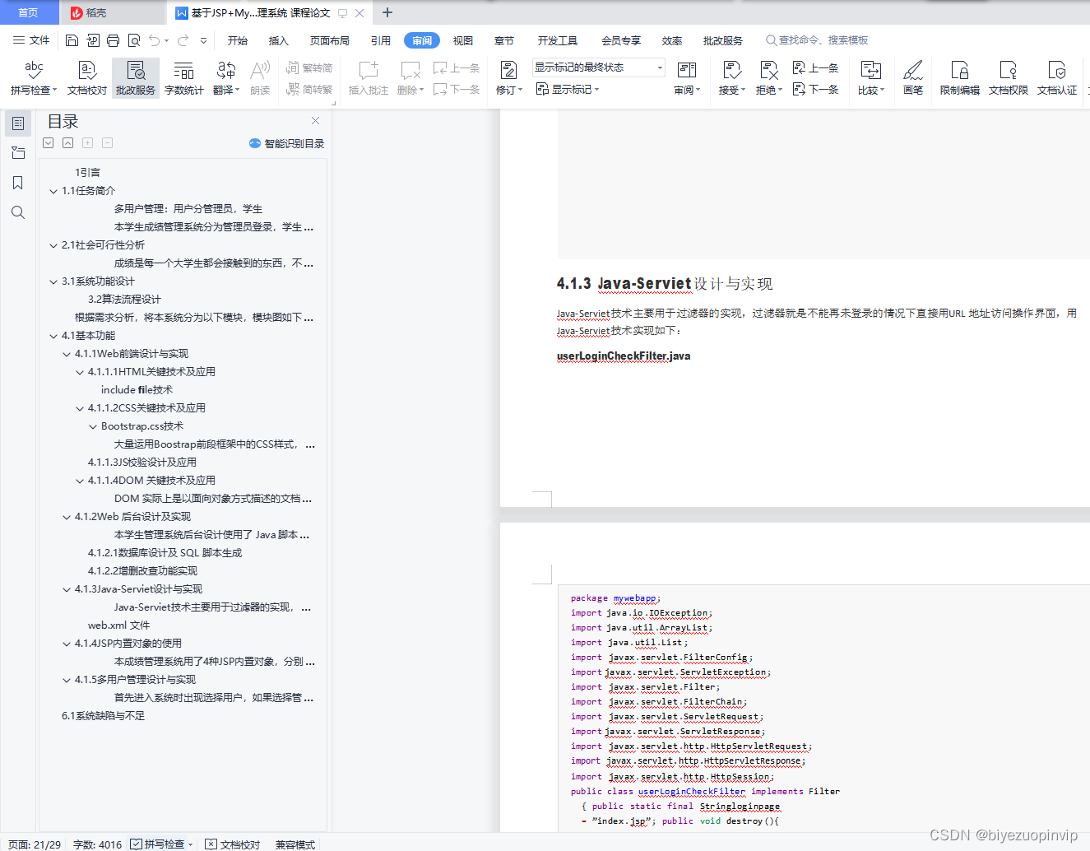Image resolution: width=1090 pixels, height=851 pixels.
Task: Open the spell check (拼写检查) tool
Action: point(34,78)
